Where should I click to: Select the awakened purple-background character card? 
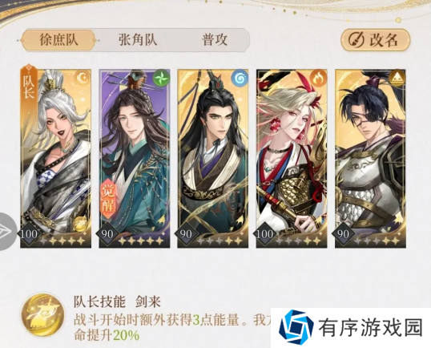click(x=135, y=159)
